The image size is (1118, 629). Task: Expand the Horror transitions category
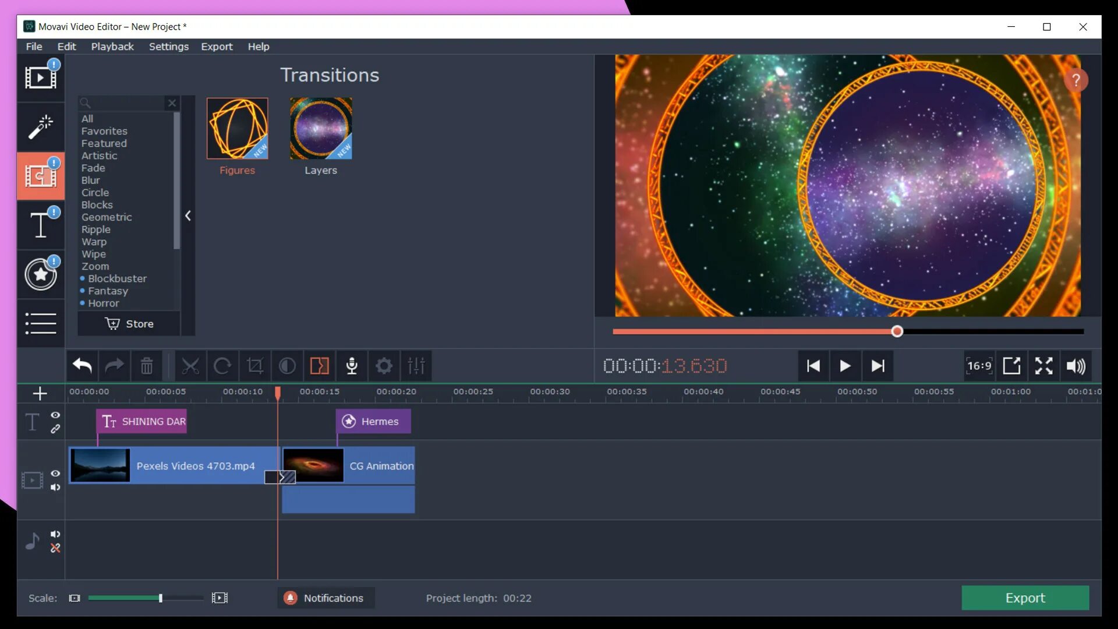coord(103,303)
